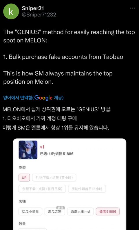Screen dimensions: 139x230
Task: Click the ¥1 price label
Action: (42, 147)
